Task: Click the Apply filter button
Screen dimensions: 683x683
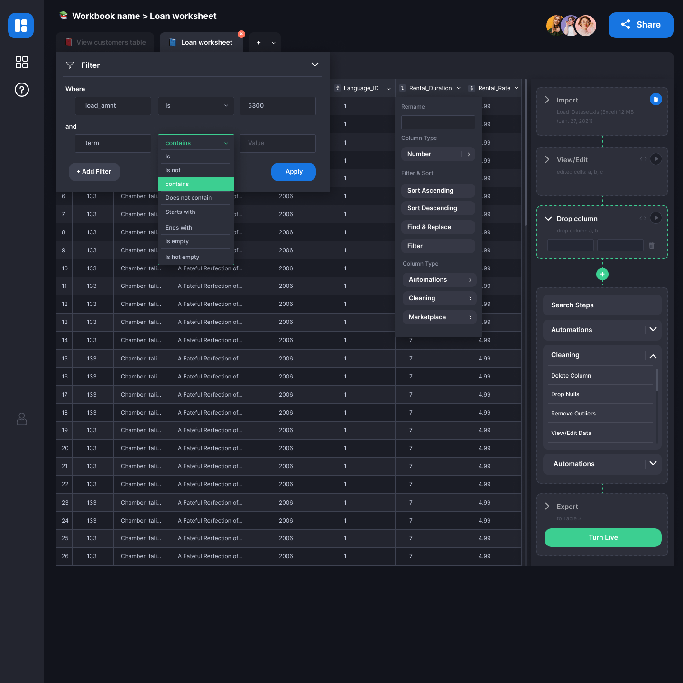Action: (x=293, y=172)
